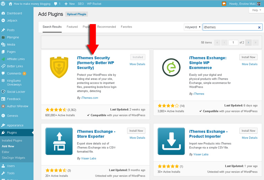Image resolution: width=264 pixels, height=180 pixels.
Task: Open the Jetpack icon in sidebar
Action: click(x=3, y=21)
